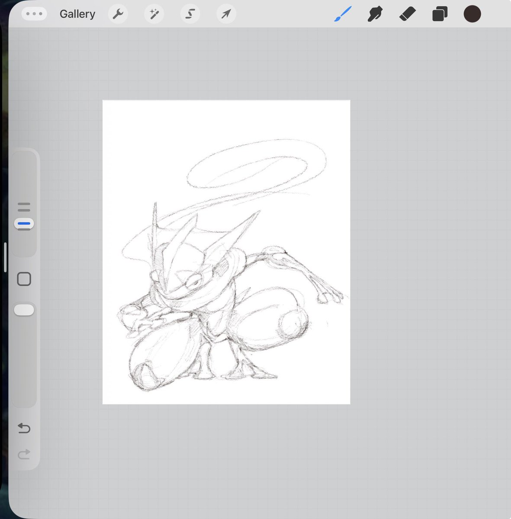Open the active color picker
The image size is (511, 519).
coord(472,13)
